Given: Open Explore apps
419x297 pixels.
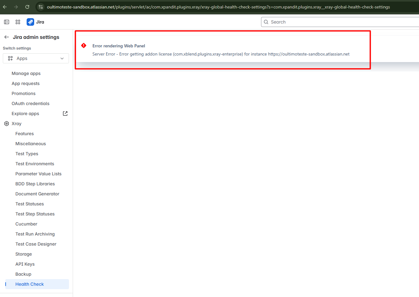Looking at the screenshot, I should [25, 114].
